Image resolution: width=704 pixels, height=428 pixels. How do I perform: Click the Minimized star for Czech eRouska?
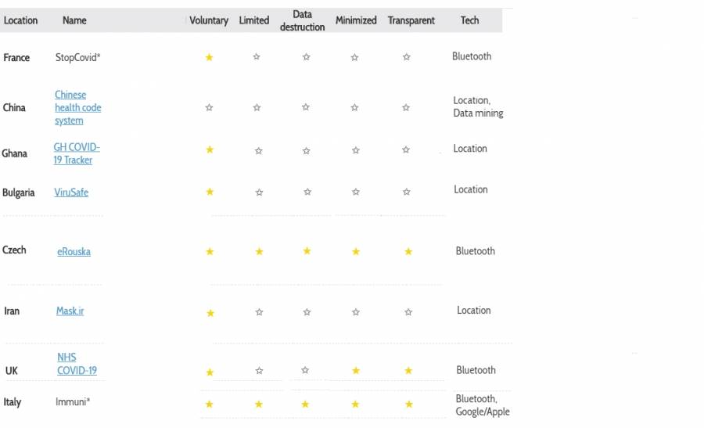click(x=356, y=251)
